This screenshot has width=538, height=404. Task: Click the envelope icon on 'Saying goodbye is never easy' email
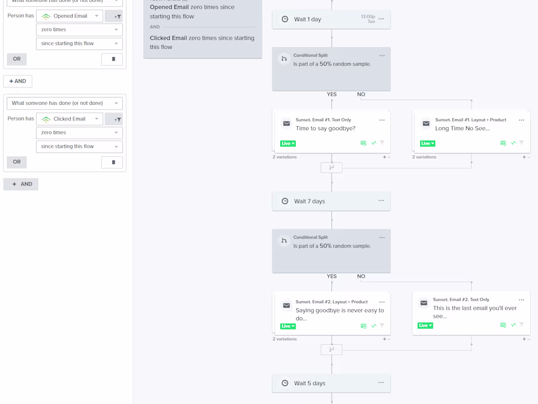coord(286,305)
